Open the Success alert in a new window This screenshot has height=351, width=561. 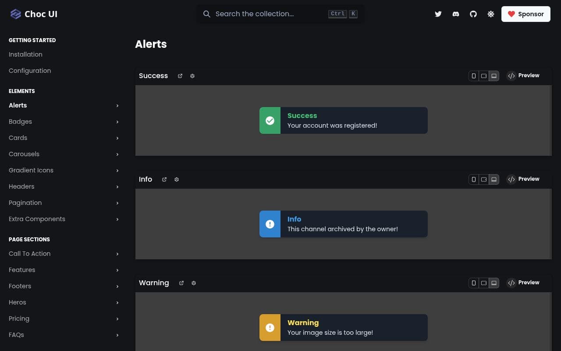point(180,75)
